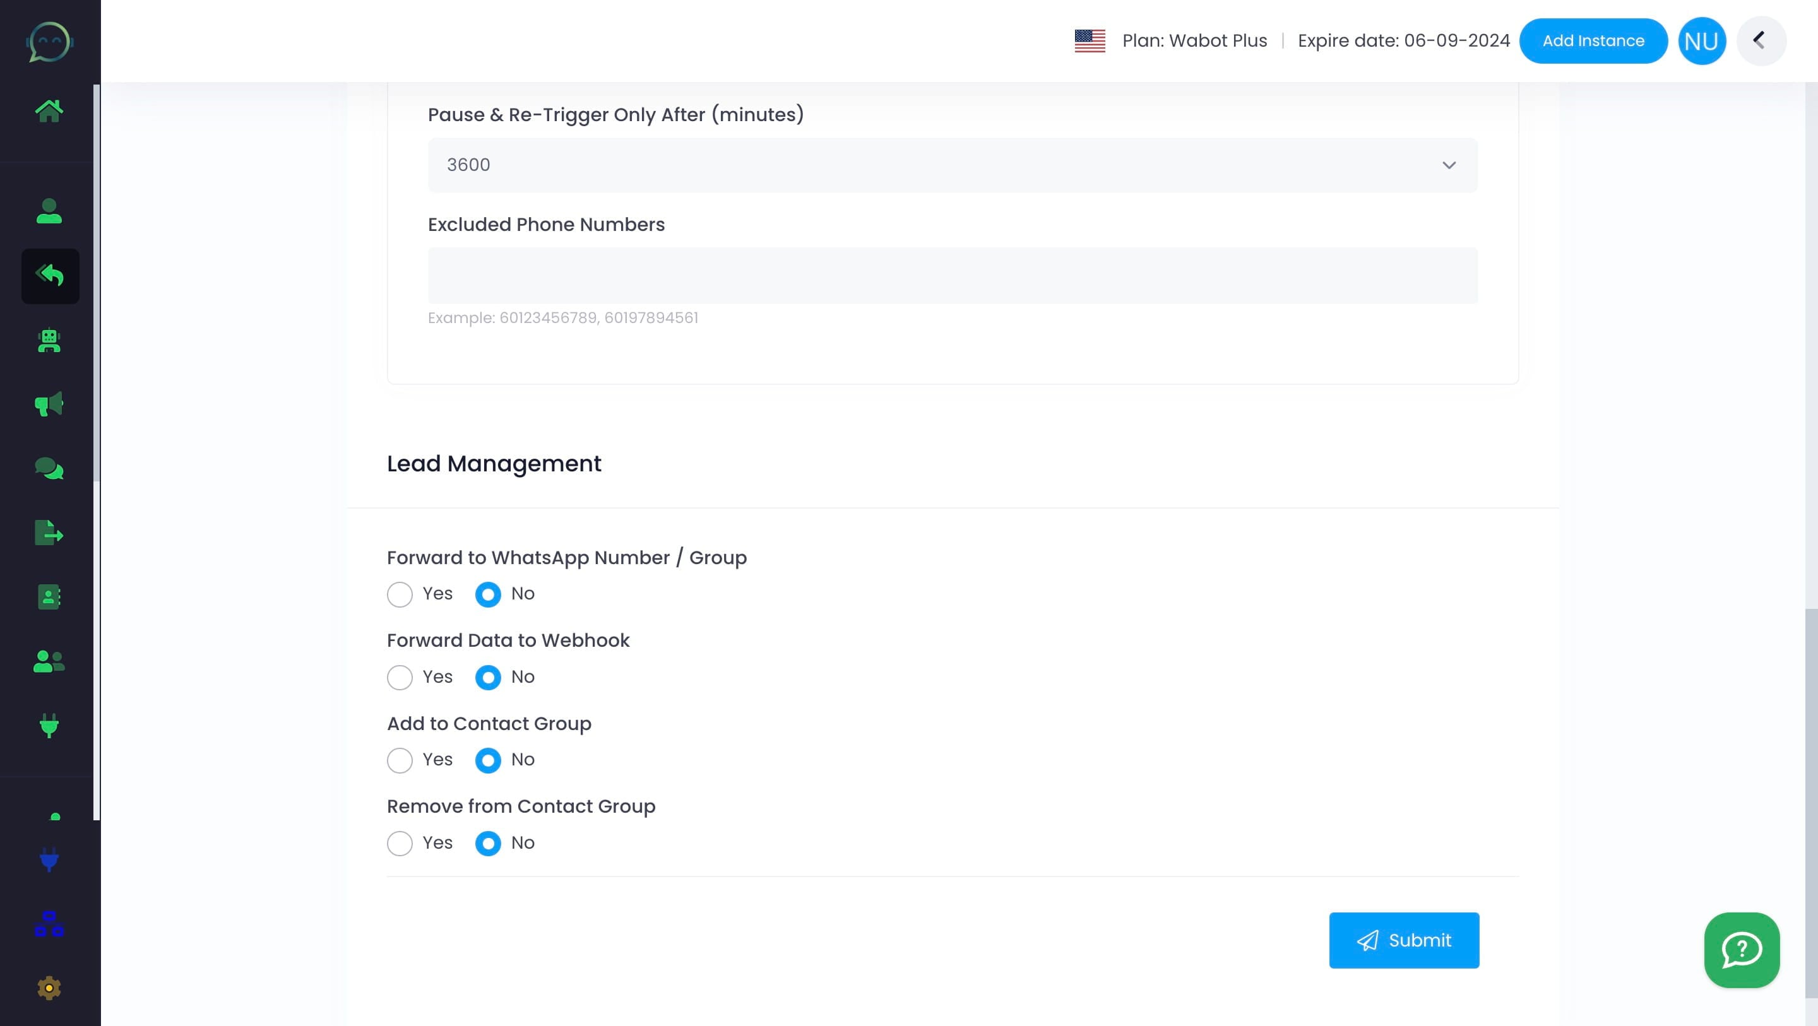Select the Auto Reply arrow icon
1818x1026 pixels.
(x=49, y=275)
